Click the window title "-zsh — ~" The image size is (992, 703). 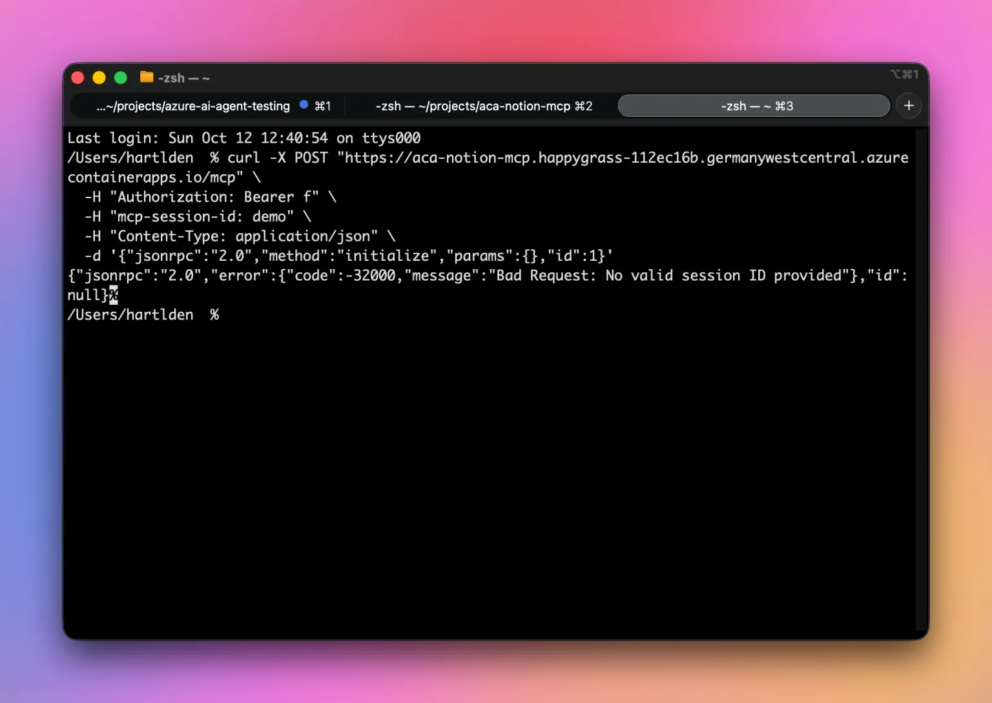coord(183,78)
